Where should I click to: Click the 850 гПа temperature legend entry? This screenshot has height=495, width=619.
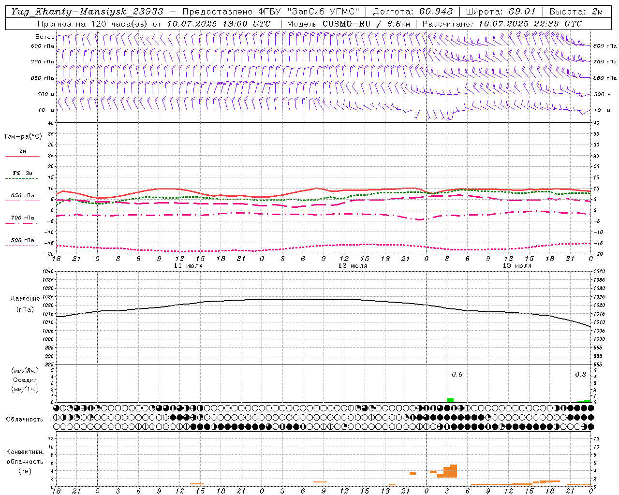(x=23, y=196)
